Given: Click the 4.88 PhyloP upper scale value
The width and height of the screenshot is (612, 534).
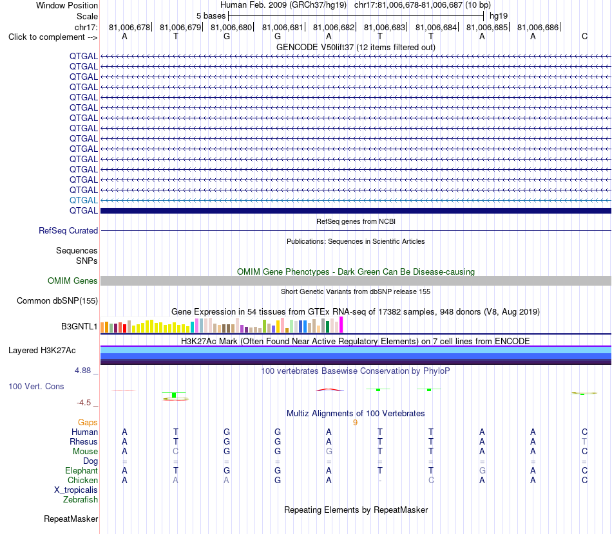Looking at the screenshot, I should coord(82,371).
